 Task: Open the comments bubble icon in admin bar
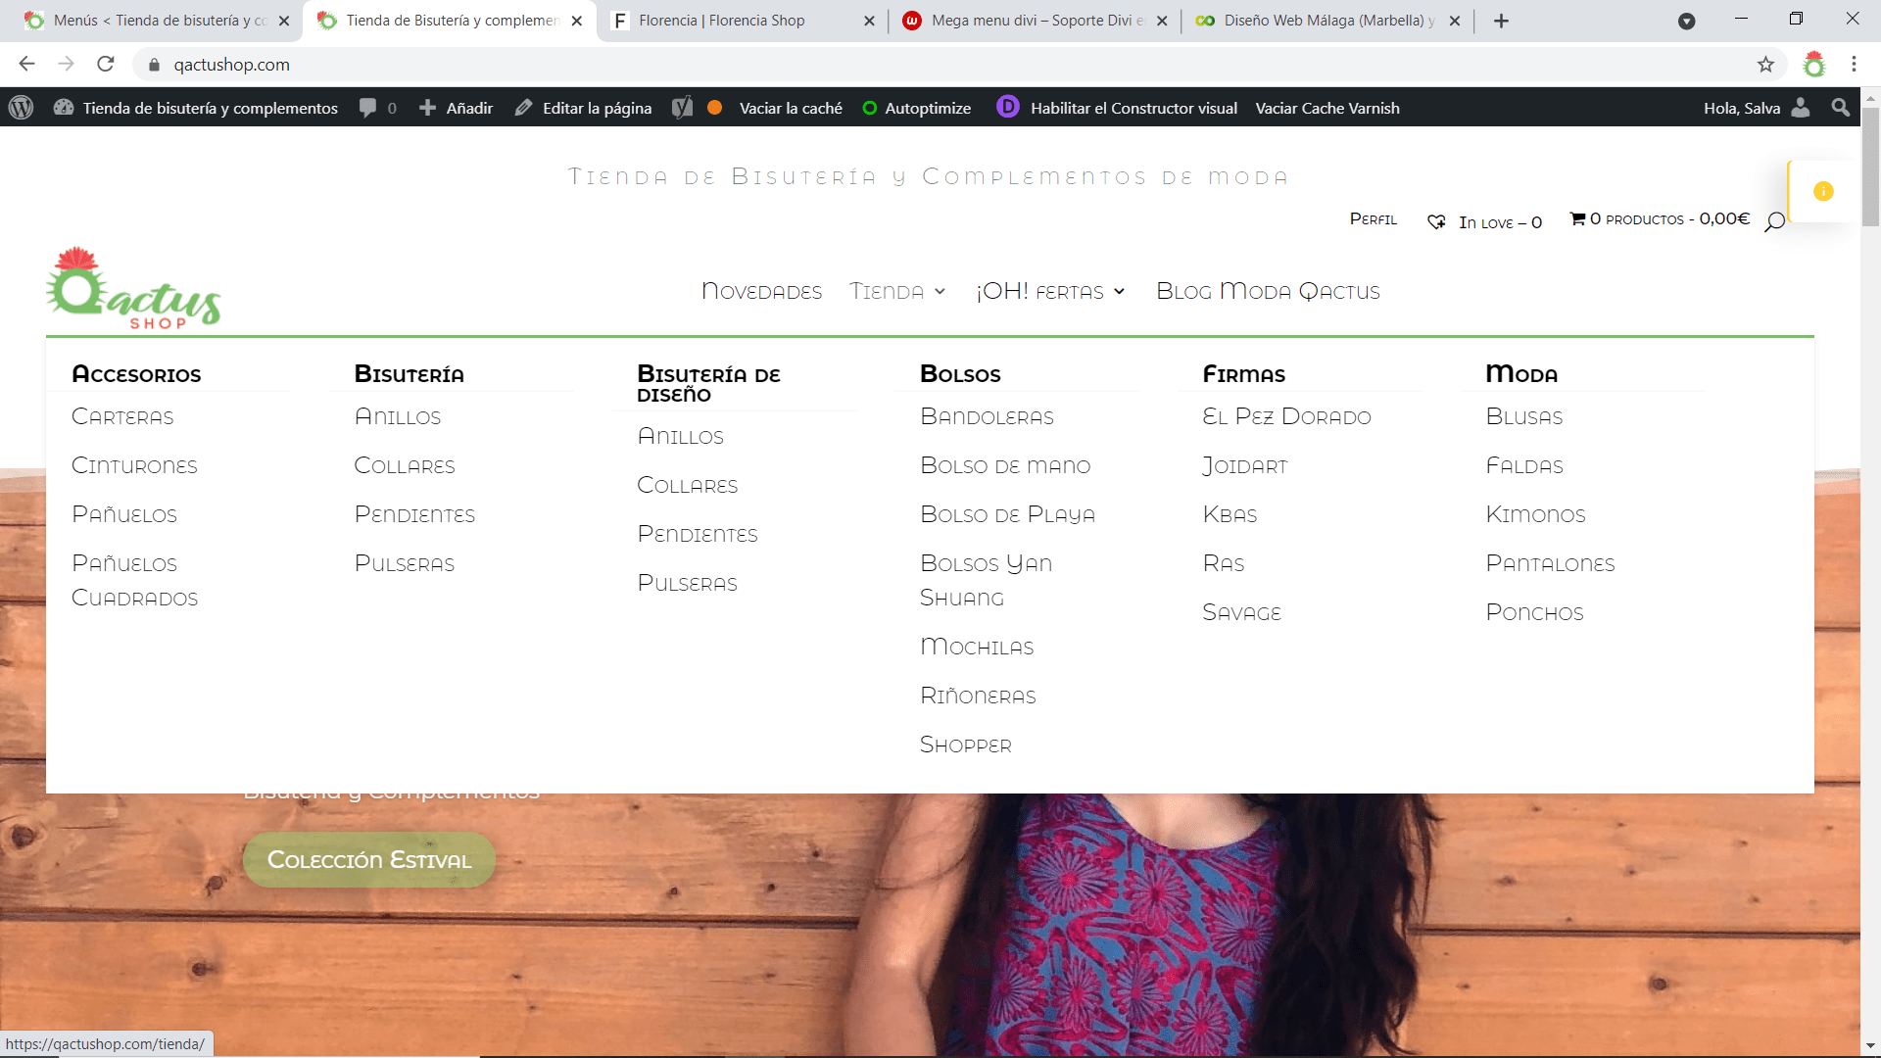pyautogui.click(x=367, y=108)
